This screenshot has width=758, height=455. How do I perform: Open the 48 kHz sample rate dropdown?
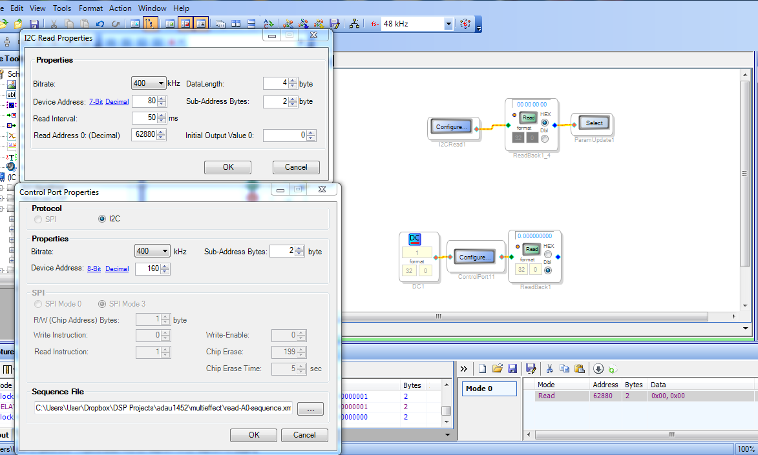pos(448,24)
